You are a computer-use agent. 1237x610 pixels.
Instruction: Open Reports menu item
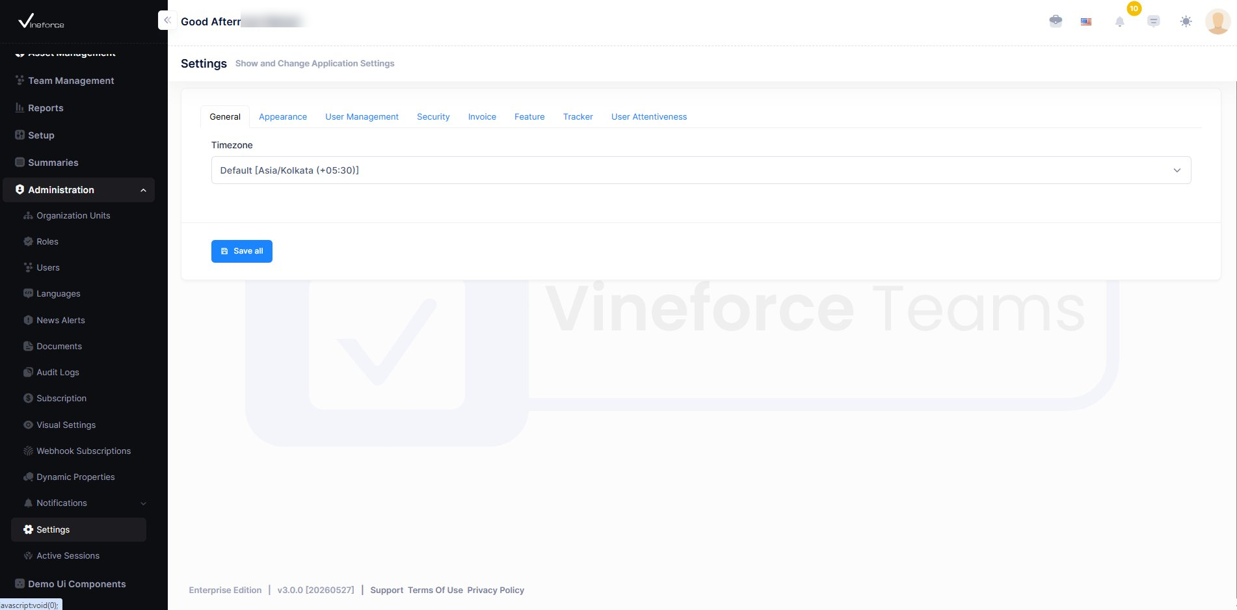coord(46,108)
